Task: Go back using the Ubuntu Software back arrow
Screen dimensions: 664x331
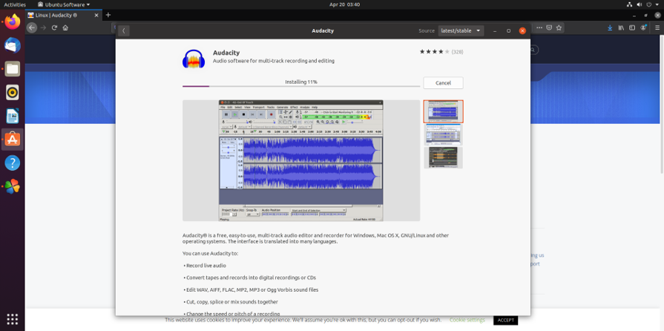Action: pos(123,30)
